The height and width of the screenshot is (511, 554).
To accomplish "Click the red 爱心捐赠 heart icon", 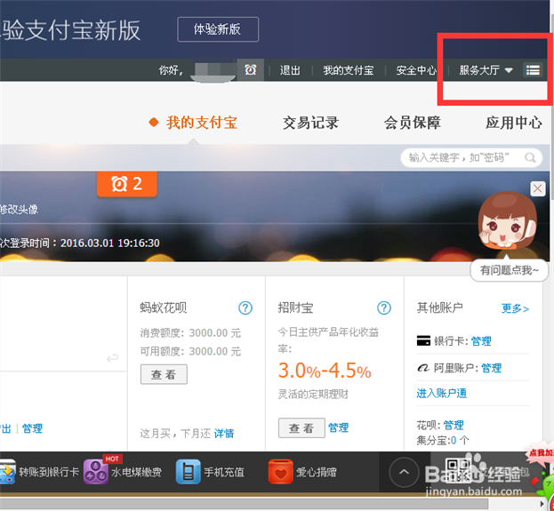I will click(x=281, y=471).
